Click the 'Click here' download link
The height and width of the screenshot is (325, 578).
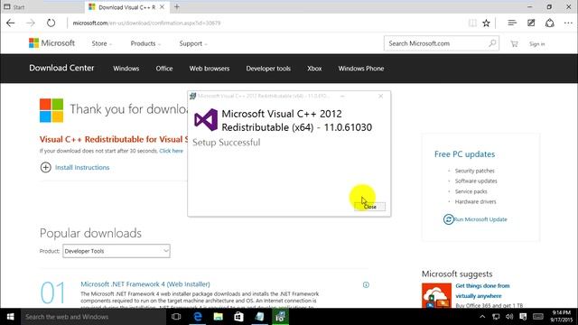pos(171,151)
